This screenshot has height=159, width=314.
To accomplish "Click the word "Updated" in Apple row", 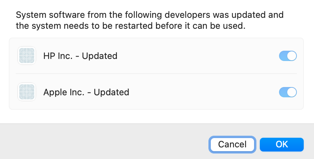I will pos(111,92).
